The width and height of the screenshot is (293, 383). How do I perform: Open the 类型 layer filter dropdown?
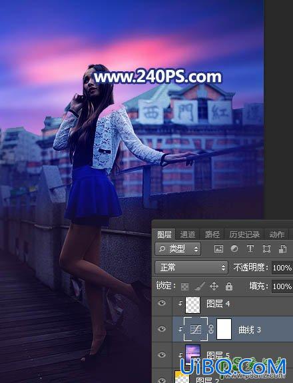pyautogui.click(x=178, y=249)
